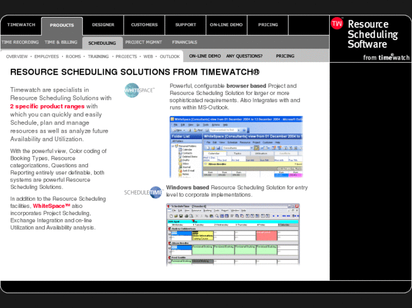Open the On-Line Demo top tab
The image size is (412, 308).
pyautogui.click(x=226, y=25)
